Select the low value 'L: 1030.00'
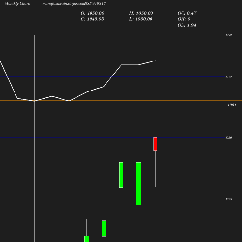Viewport: 242px width, 242px height. pos(140,19)
